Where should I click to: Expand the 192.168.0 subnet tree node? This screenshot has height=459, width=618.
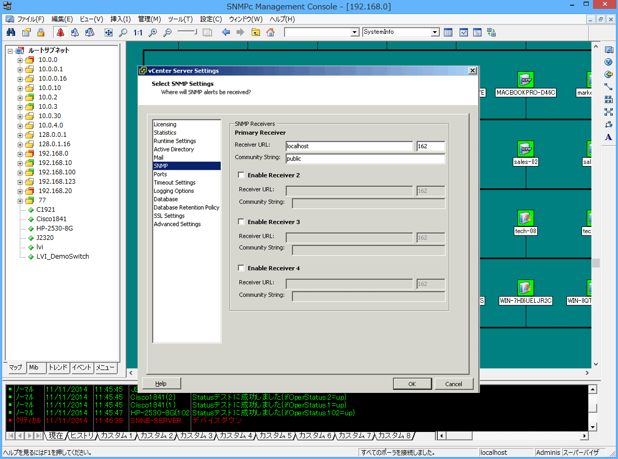tap(20, 154)
